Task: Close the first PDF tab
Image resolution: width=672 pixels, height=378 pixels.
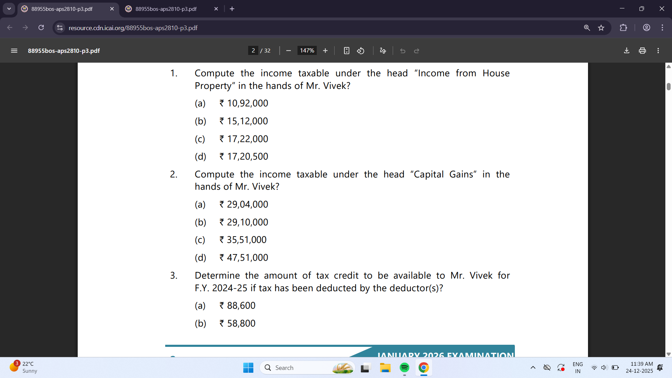Action: click(112, 9)
